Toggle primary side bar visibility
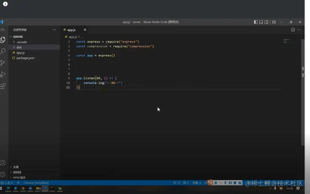The image size is (310, 194). pyautogui.click(x=256, y=22)
